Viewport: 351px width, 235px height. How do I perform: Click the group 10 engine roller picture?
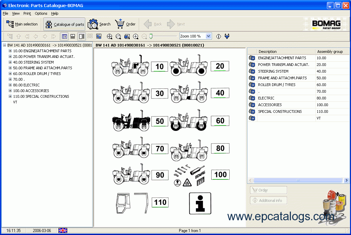point(130,66)
